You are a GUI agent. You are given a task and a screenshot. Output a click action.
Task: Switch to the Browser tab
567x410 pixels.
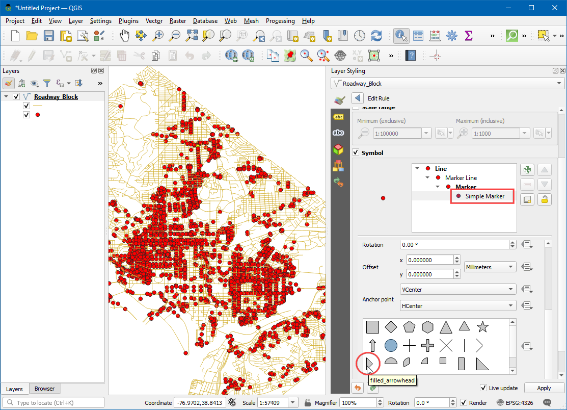(44, 389)
